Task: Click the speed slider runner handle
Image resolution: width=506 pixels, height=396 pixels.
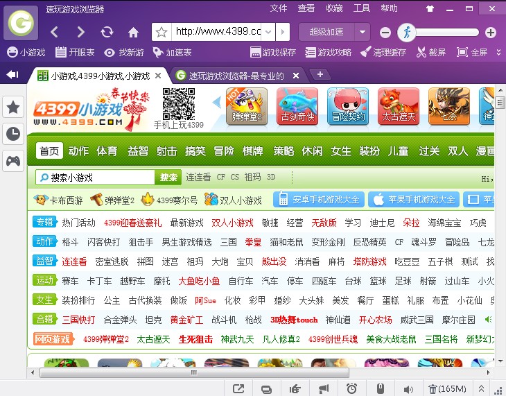Action: 407,32
